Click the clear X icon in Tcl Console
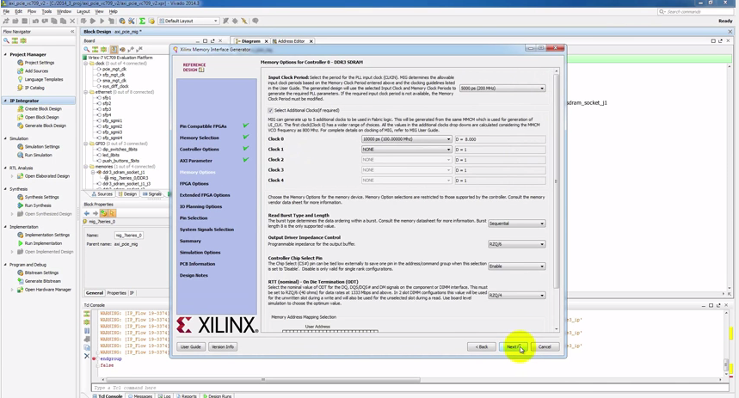 tap(87, 356)
